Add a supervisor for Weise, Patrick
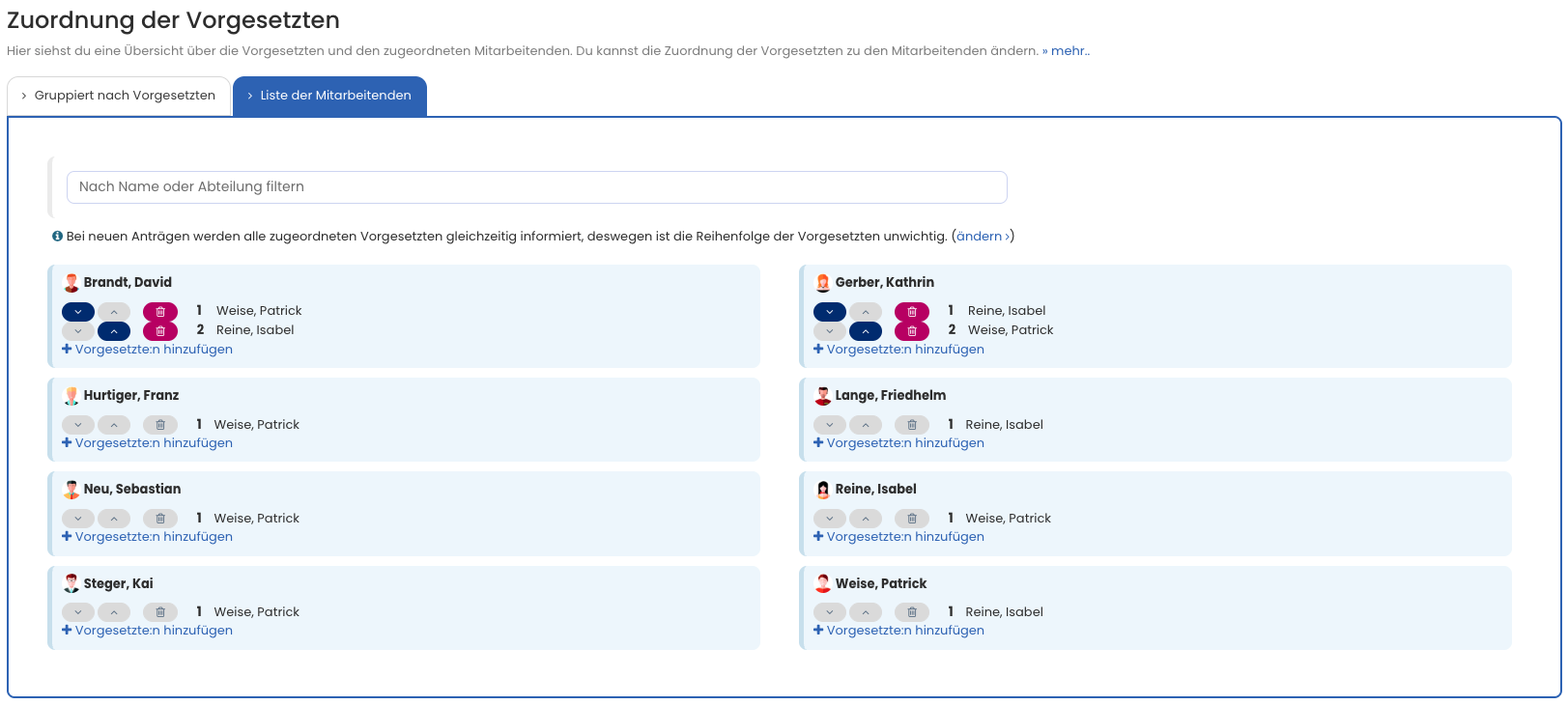The width and height of the screenshot is (1568, 705). [898, 631]
